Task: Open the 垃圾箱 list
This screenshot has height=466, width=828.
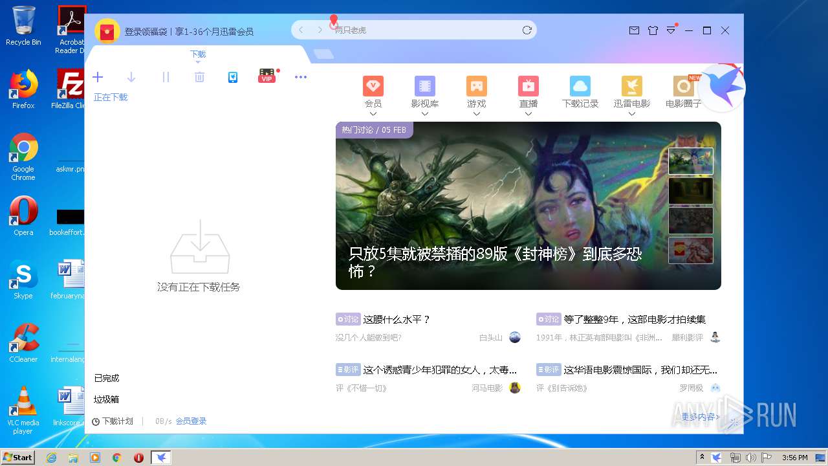Action: click(107, 399)
